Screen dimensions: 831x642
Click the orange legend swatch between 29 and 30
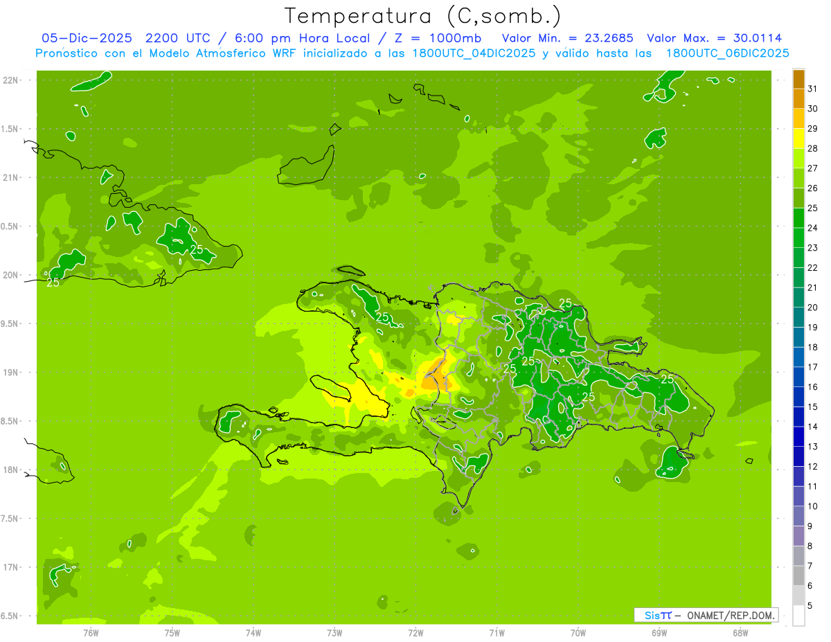[x=798, y=118]
